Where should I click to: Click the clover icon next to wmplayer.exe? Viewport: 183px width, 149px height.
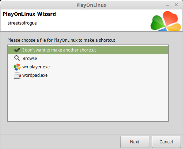(x=17, y=67)
